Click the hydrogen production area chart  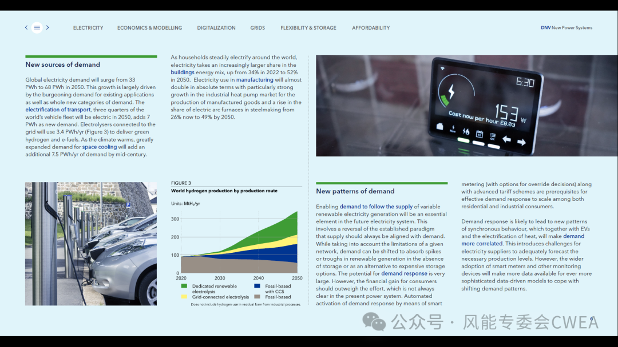tap(239, 243)
